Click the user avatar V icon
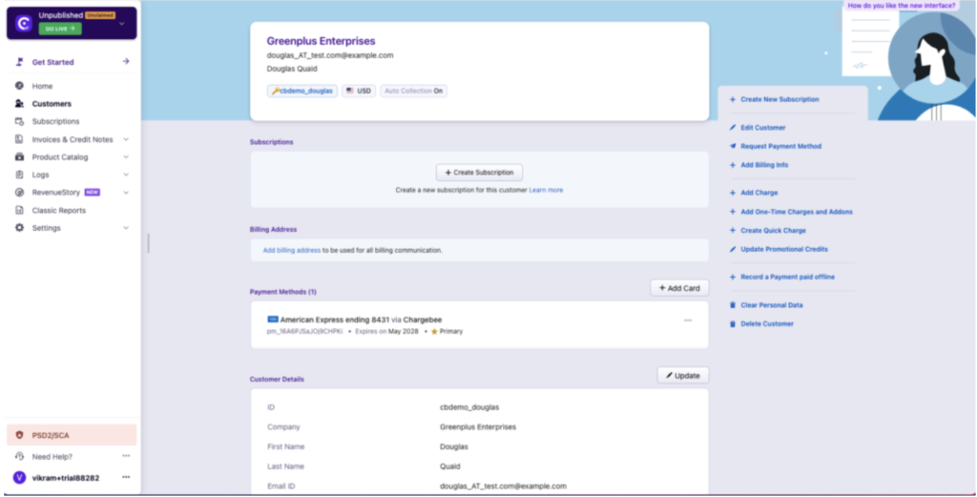 coord(19,478)
